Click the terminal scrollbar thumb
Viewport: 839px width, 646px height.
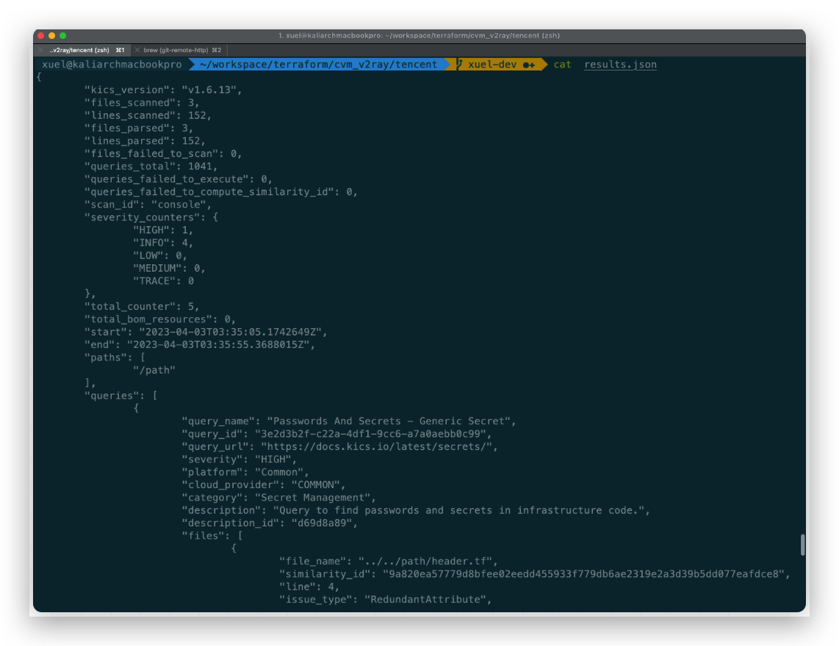click(x=802, y=545)
